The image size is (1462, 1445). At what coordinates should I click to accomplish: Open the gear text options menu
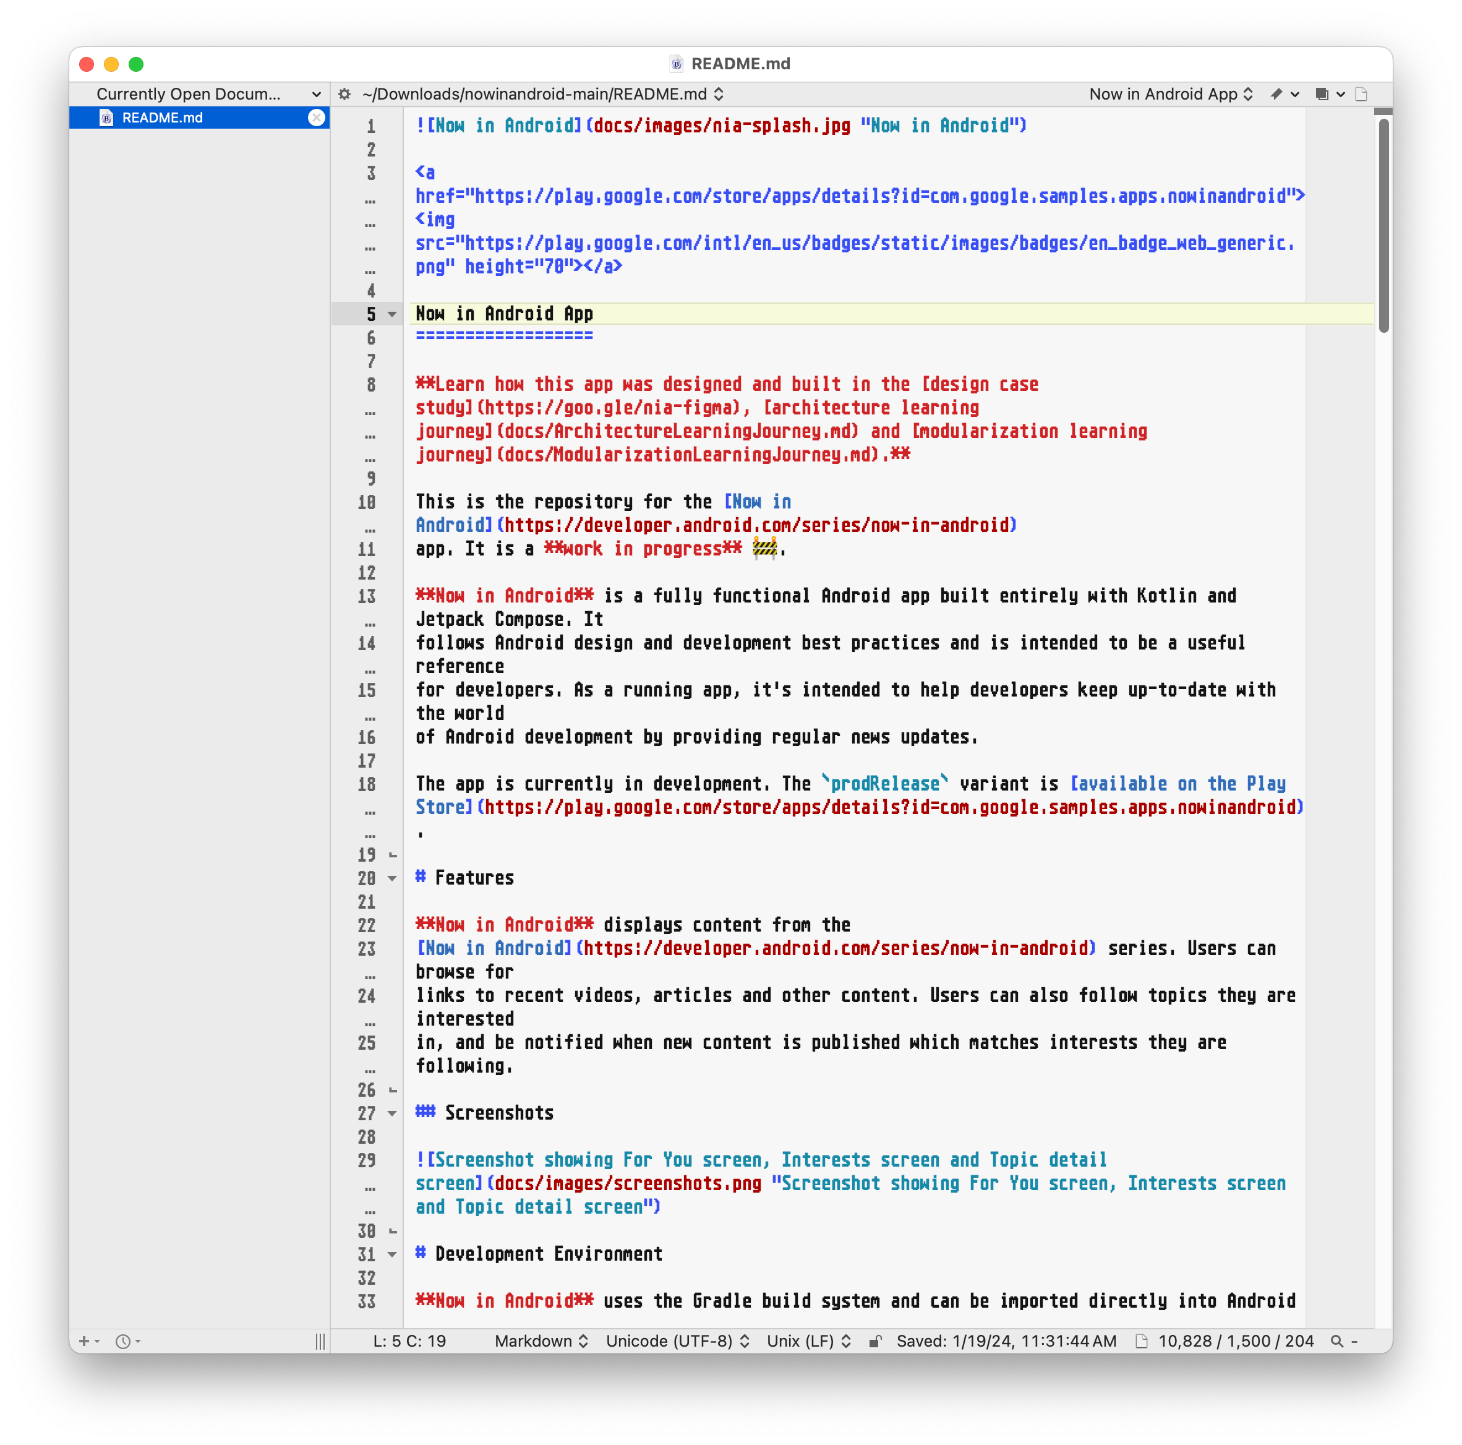pyautogui.click(x=344, y=94)
